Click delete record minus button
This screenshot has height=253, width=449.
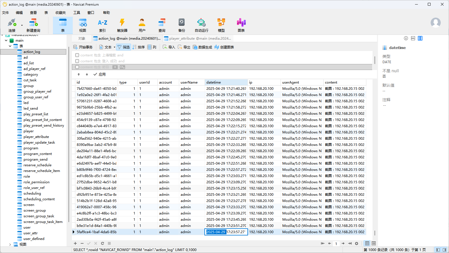coord(82,243)
